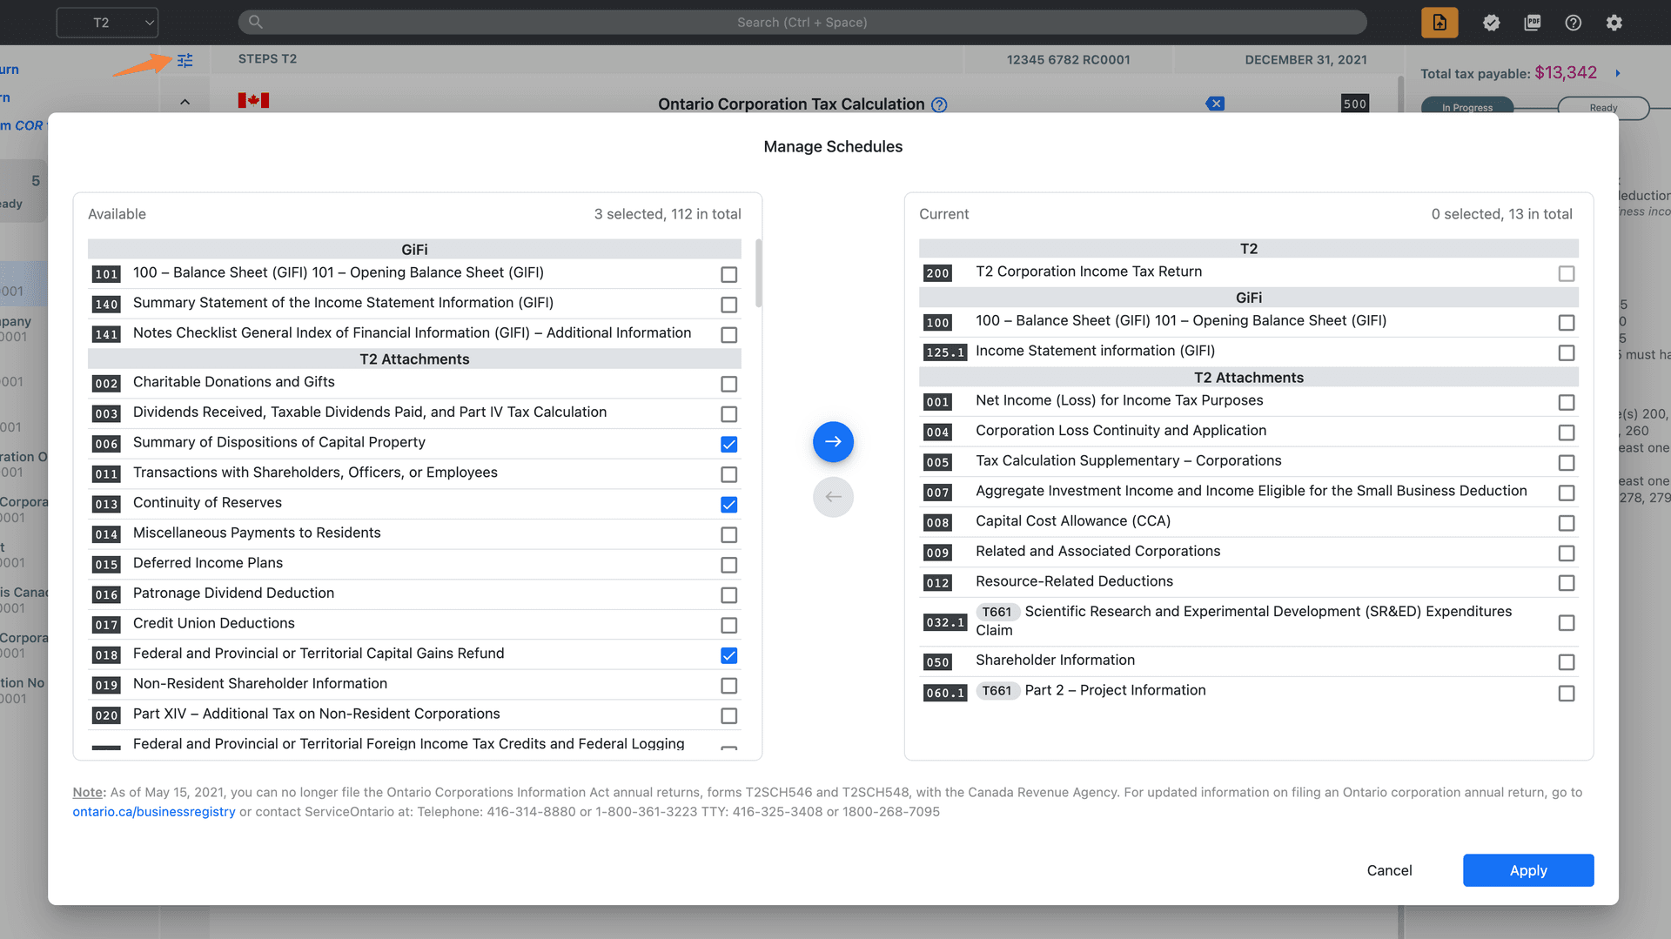The width and height of the screenshot is (1671, 939).
Task: Check Capital Cost Allowance (CCA) checkbox
Action: click(x=1567, y=523)
